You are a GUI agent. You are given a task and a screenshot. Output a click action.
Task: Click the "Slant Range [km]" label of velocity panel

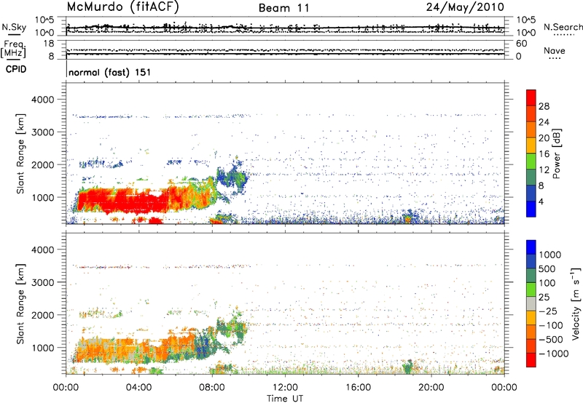coord(20,303)
